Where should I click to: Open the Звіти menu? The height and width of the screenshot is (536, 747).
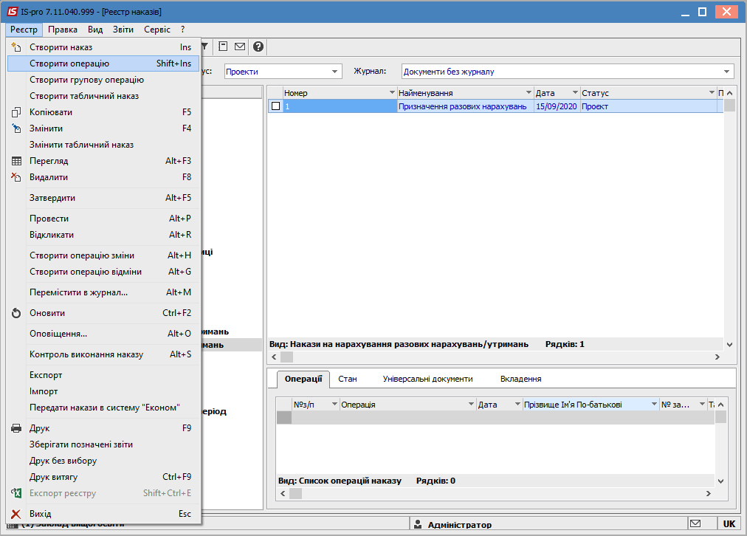[x=123, y=30]
